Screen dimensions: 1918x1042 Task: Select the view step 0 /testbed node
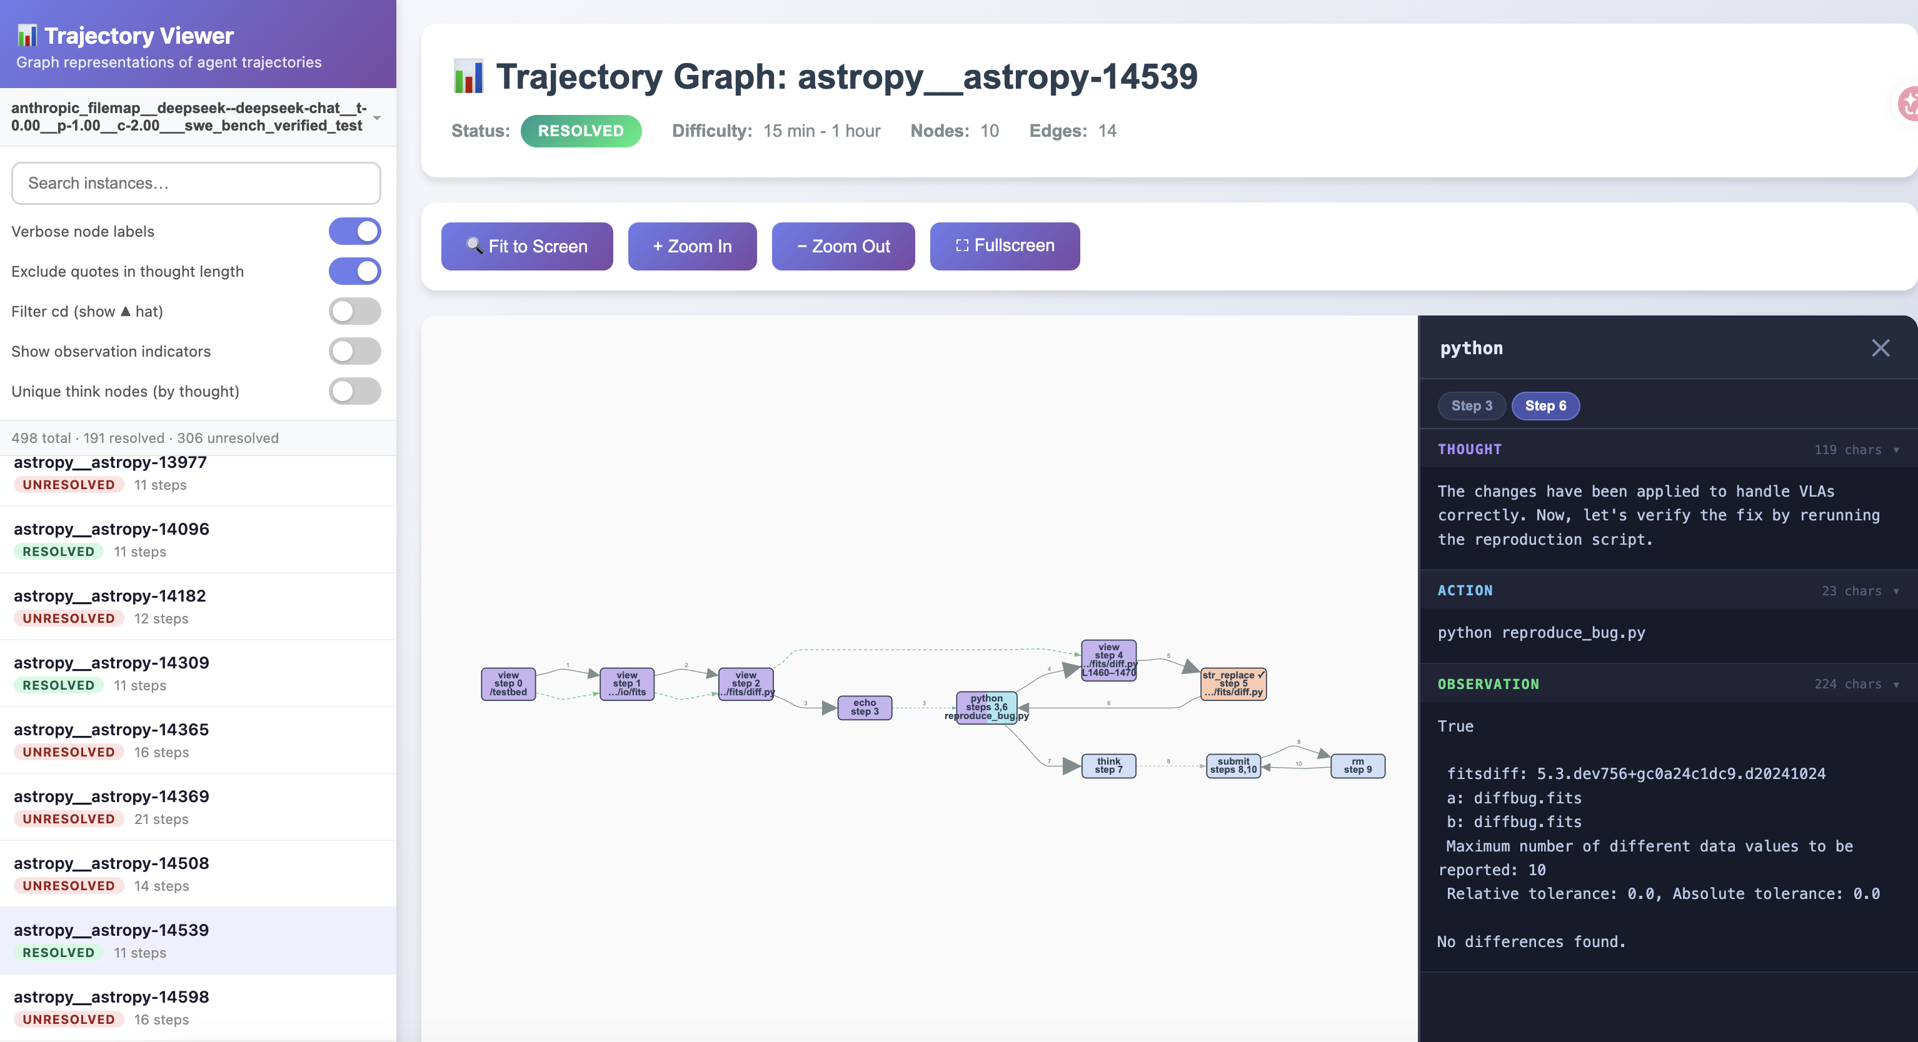(x=508, y=683)
